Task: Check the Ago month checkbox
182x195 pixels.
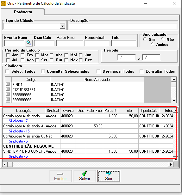Action: pos(22,60)
